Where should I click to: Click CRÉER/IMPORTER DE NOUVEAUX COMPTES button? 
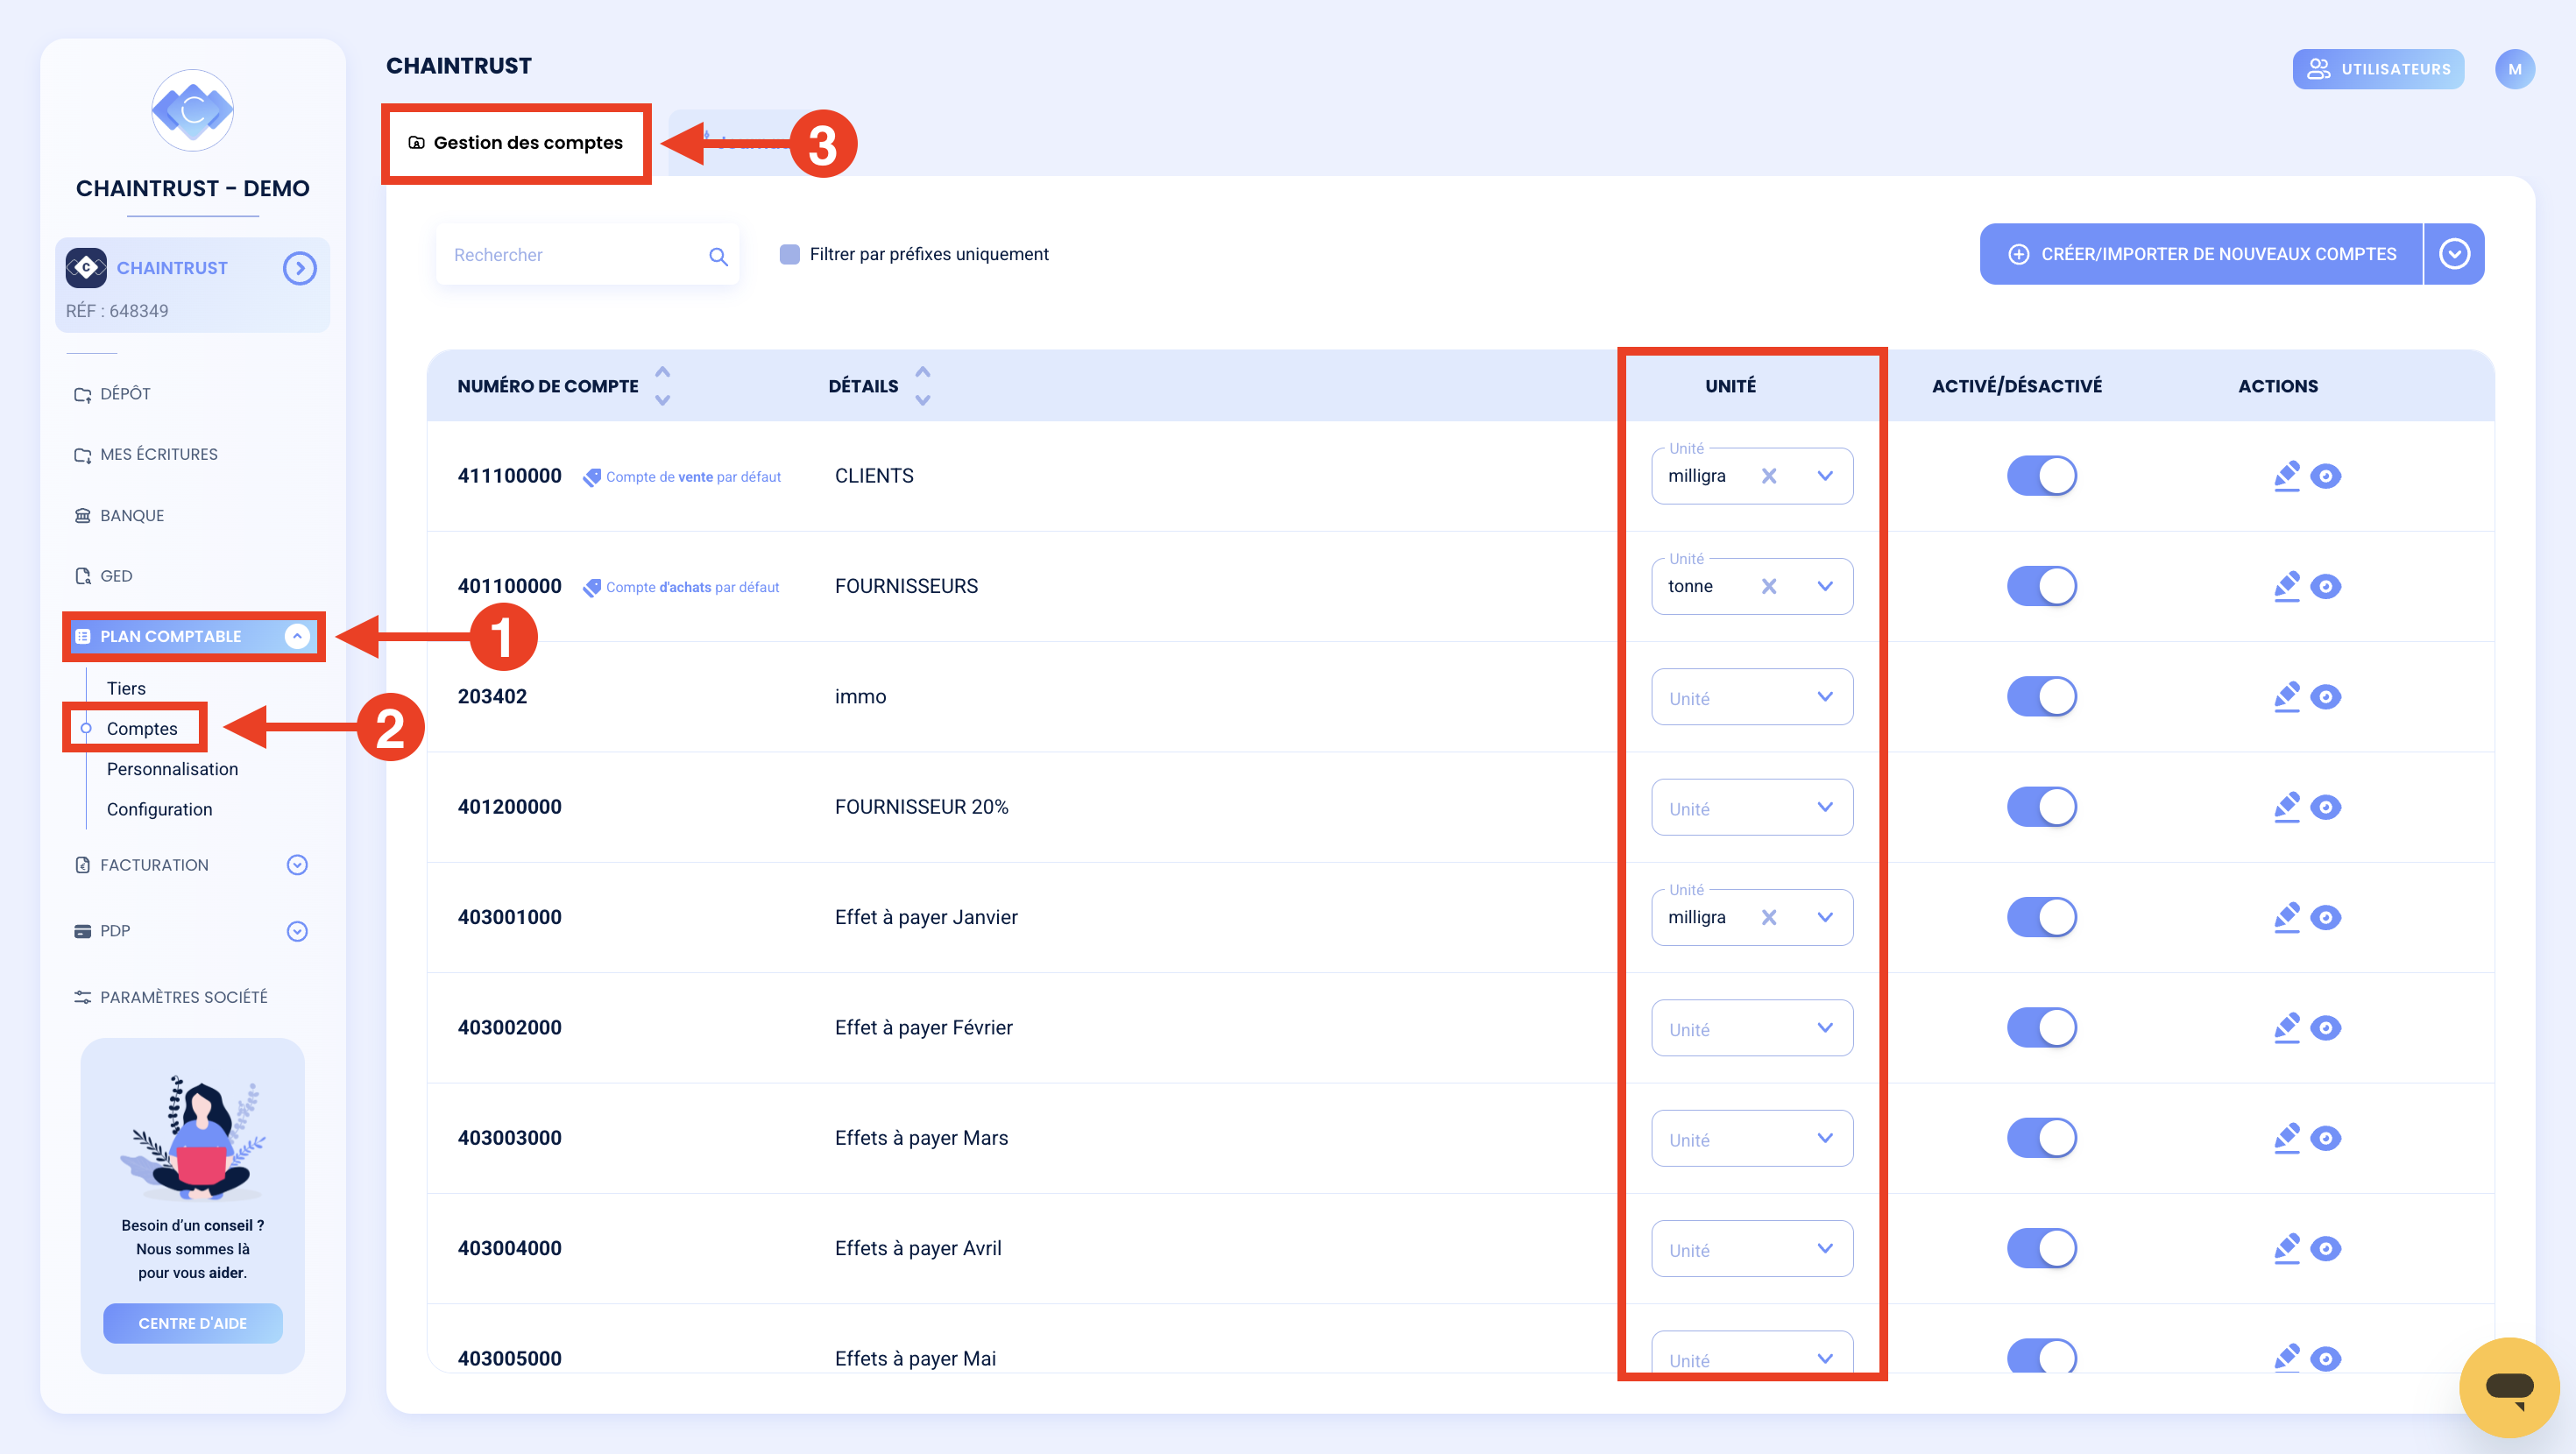pyautogui.click(x=2201, y=254)
